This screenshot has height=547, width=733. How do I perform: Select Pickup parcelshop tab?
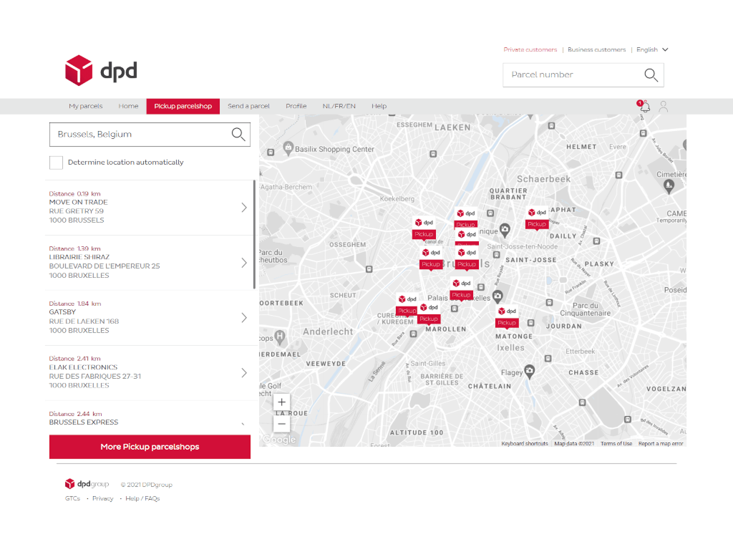[183, 106]
